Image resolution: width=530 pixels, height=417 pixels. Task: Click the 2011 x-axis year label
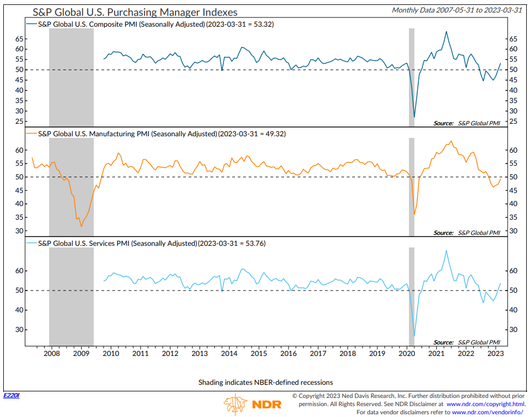click(x=140, y=353)
